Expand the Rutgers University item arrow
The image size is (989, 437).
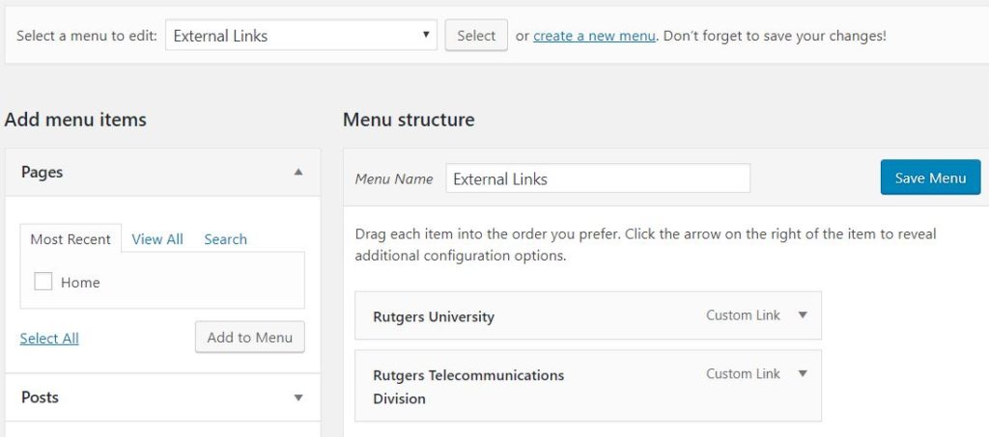coord(803,314)
